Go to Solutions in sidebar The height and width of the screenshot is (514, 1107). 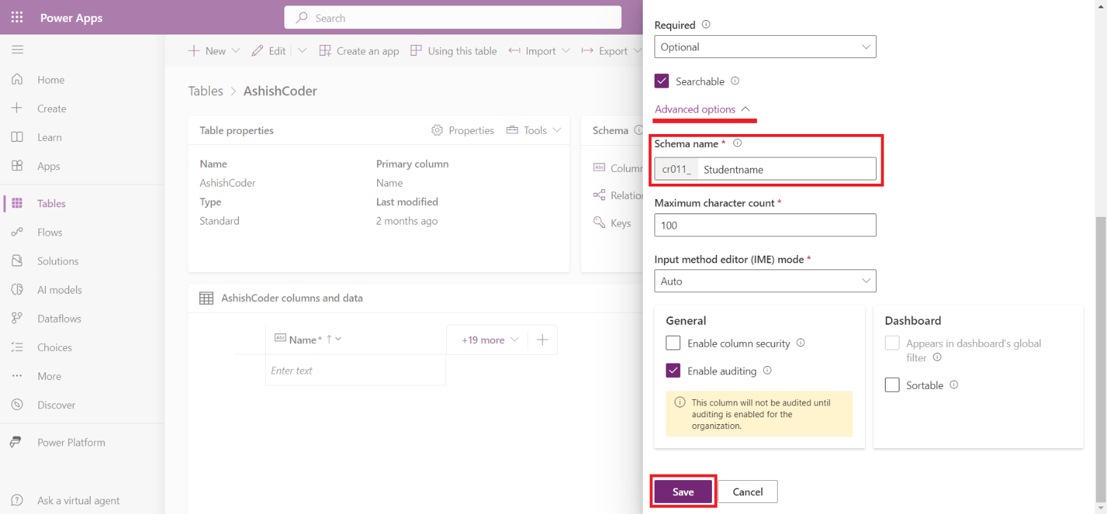(57, 261)
